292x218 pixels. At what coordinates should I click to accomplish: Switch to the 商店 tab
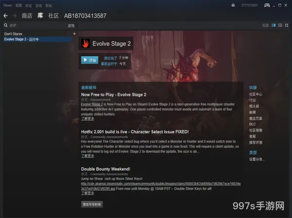[x=27, y=16]
